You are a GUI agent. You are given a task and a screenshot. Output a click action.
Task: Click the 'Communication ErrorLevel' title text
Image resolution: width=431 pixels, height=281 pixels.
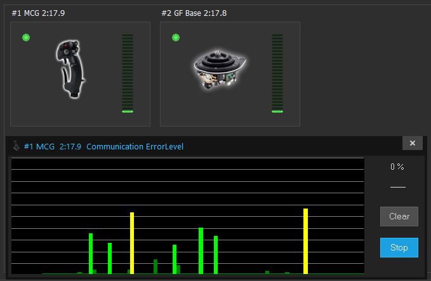click(135, 147)
